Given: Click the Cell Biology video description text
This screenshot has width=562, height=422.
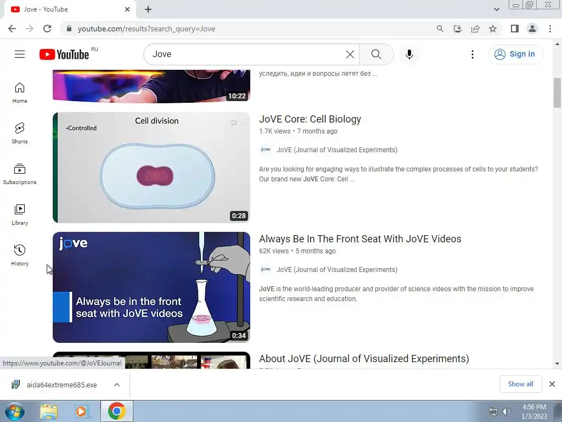Looking at the screenshot, I should coord(398,174).
